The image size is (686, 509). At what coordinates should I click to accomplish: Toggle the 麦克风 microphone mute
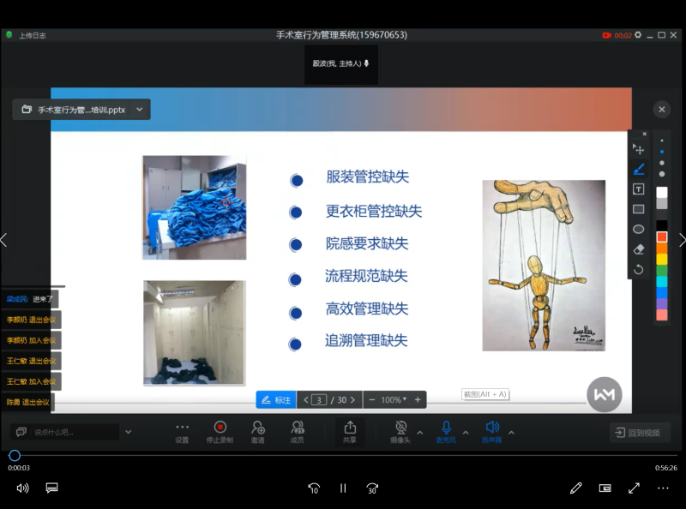pyautogui.click(x=446, y=431)
